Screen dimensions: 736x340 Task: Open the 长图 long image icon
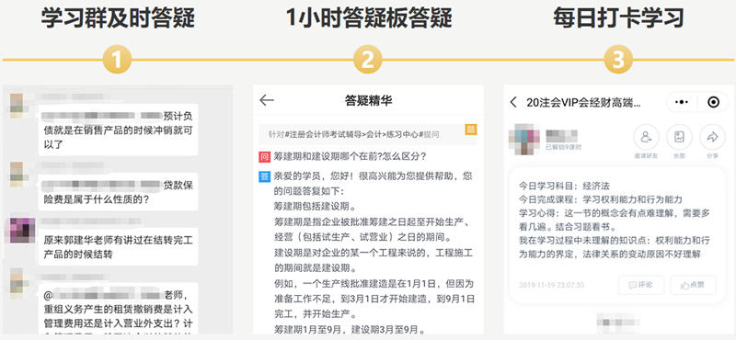[x=679, y=137]
